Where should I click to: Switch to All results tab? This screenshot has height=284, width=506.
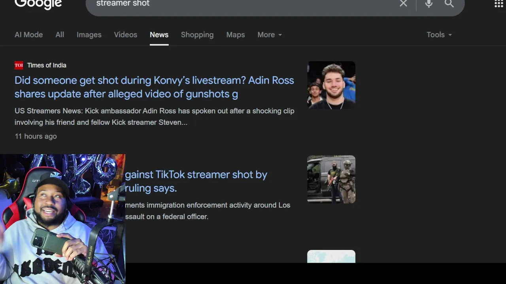point(60,35)
